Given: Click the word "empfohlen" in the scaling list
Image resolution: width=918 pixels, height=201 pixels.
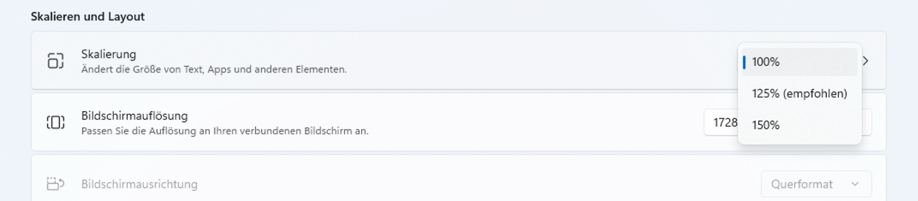Looking at the screenshot, I should point(815,94).
